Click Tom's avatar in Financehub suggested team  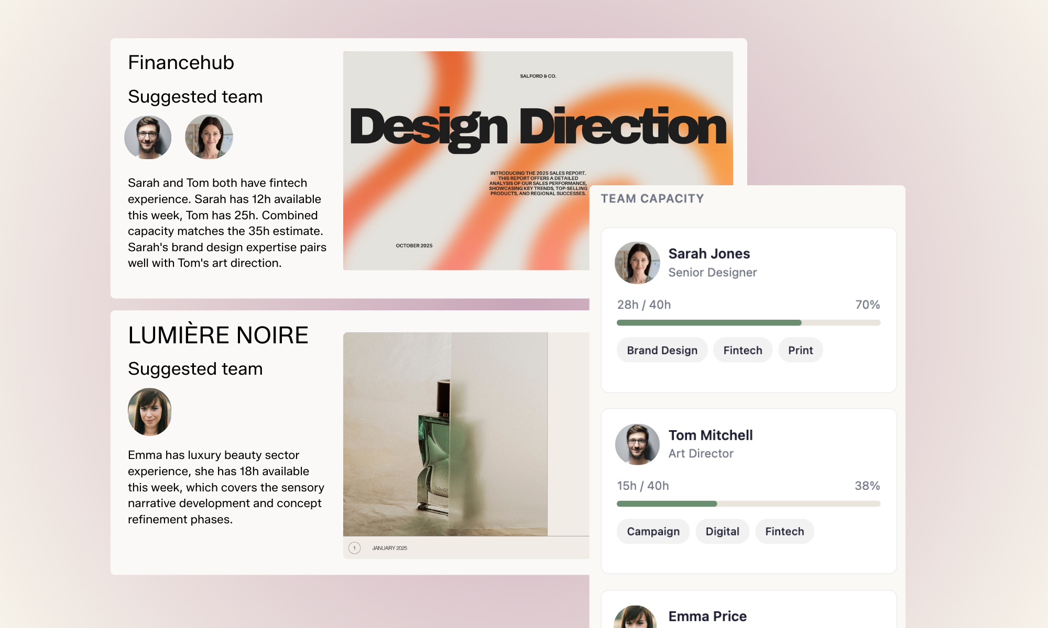148,138
